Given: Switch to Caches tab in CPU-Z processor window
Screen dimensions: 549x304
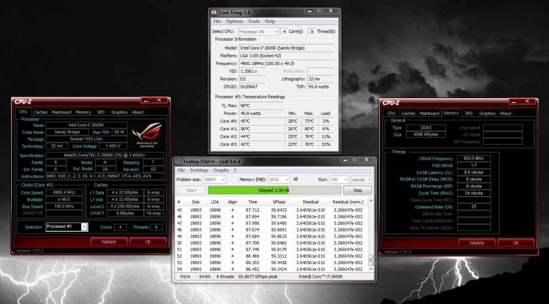Looking at the screenshot, I should 41,112.
